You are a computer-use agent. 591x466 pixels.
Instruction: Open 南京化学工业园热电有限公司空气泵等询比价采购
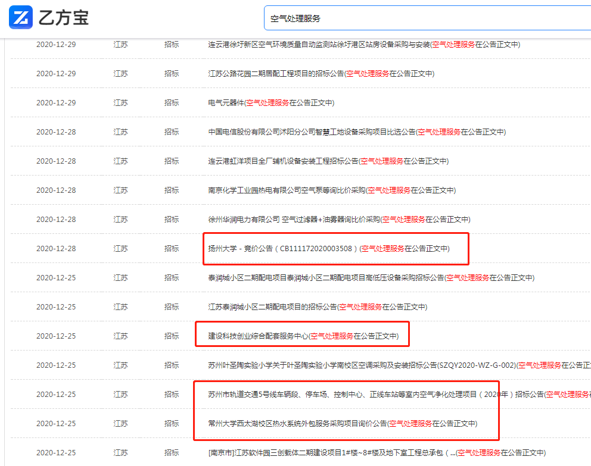[x=332, y=190]
